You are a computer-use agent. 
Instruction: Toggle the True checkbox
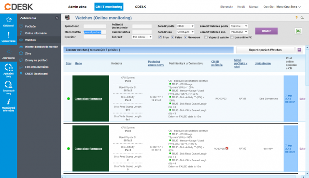click(x=160, y=37)
